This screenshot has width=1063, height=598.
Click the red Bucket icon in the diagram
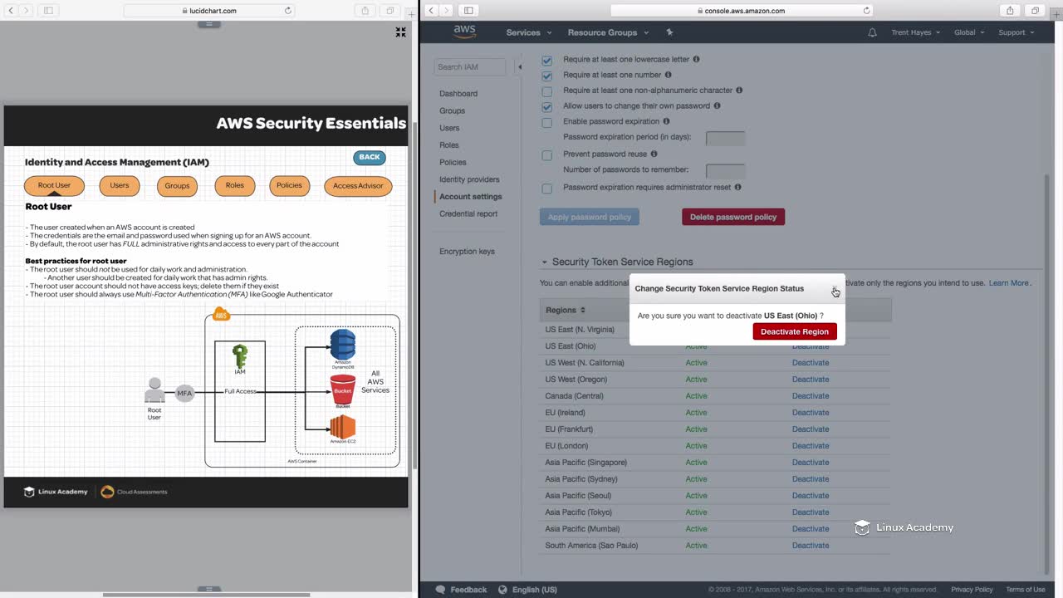(x=343, y=389)
